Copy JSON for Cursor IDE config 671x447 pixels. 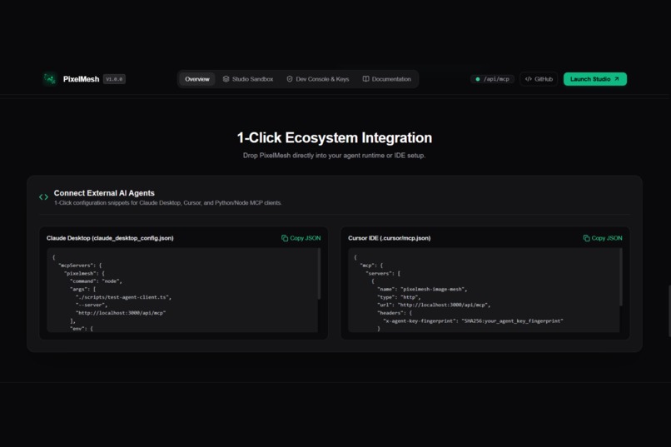point(603,238)
